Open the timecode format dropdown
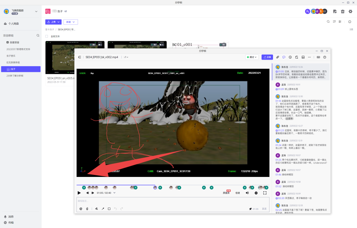The height and width of the screenshot is (228, 357). tap(114, 193)
